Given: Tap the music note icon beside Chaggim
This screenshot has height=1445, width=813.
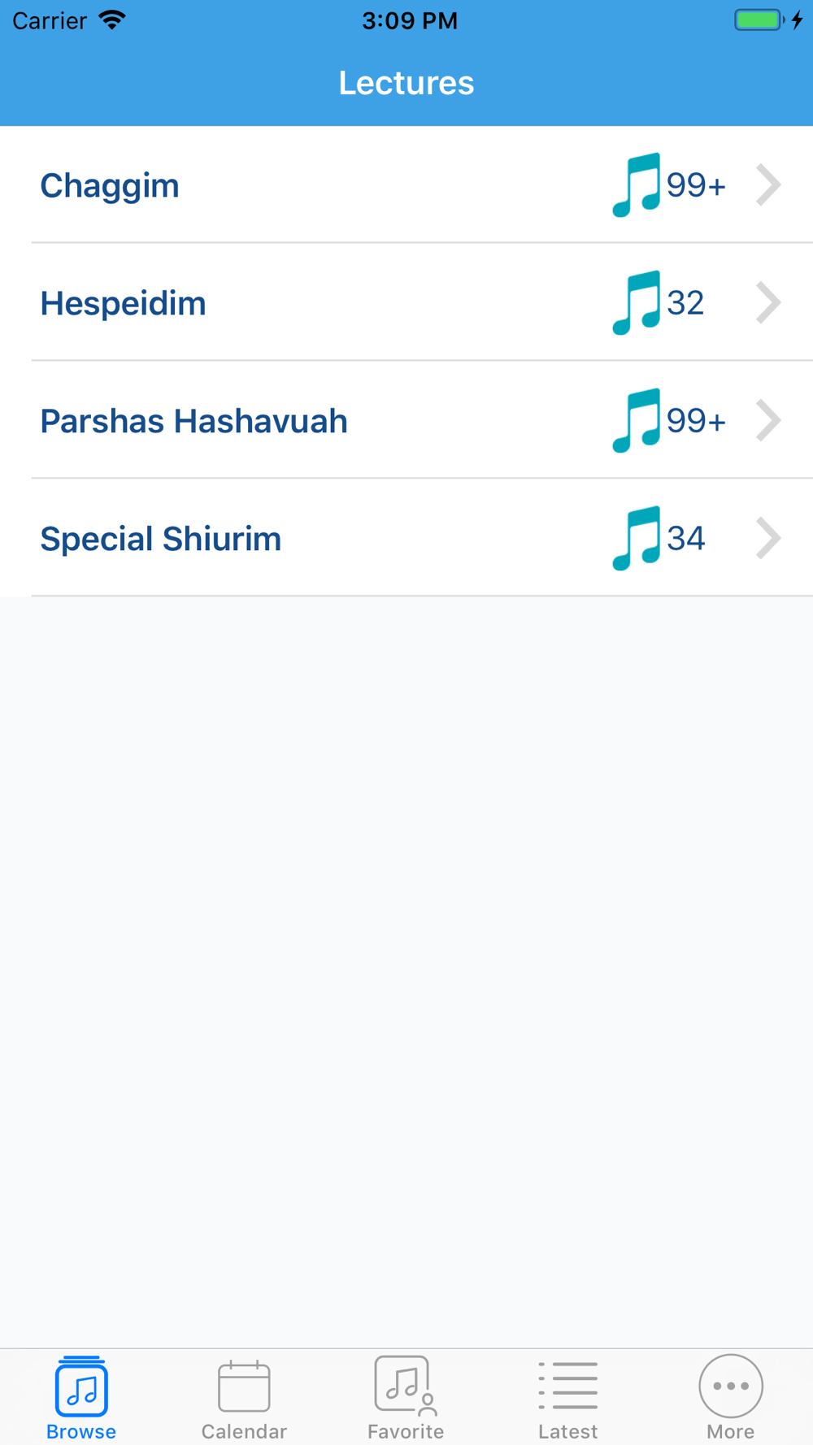Looking at the screenshot, I should 636,185.
